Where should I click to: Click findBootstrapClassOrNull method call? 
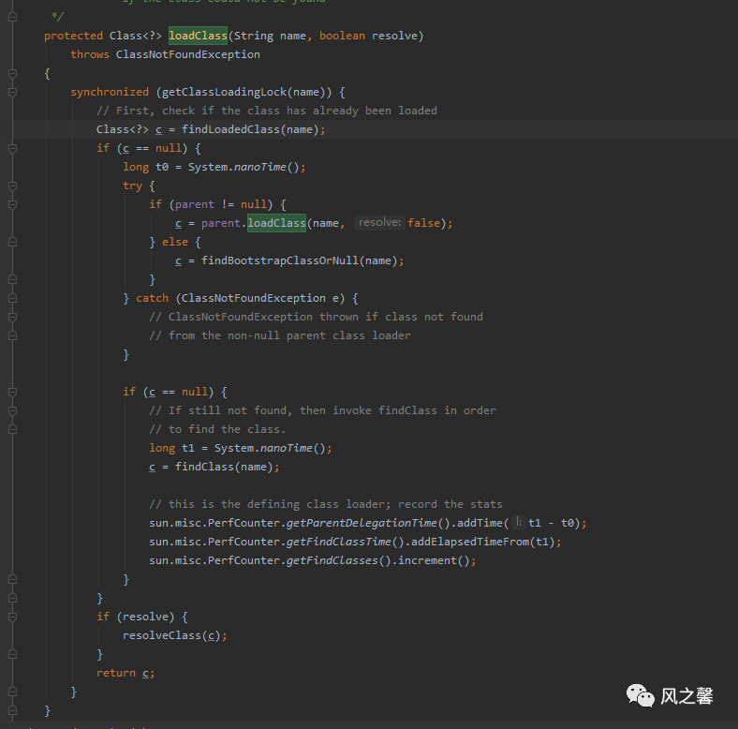pyautogui.click(x=280, y=260)
